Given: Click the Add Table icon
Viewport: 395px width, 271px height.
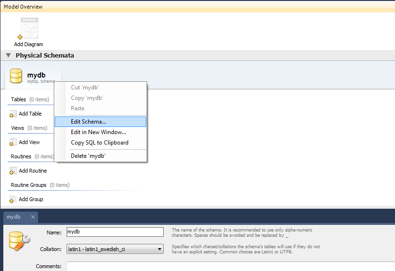Looking at the screenshot, I should [x=13, y=114].
